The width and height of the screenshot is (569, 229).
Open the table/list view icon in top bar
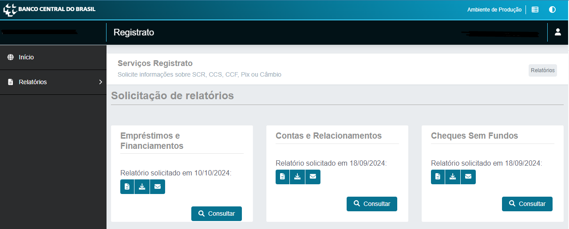pyautogui.click(x=535, y=9)
